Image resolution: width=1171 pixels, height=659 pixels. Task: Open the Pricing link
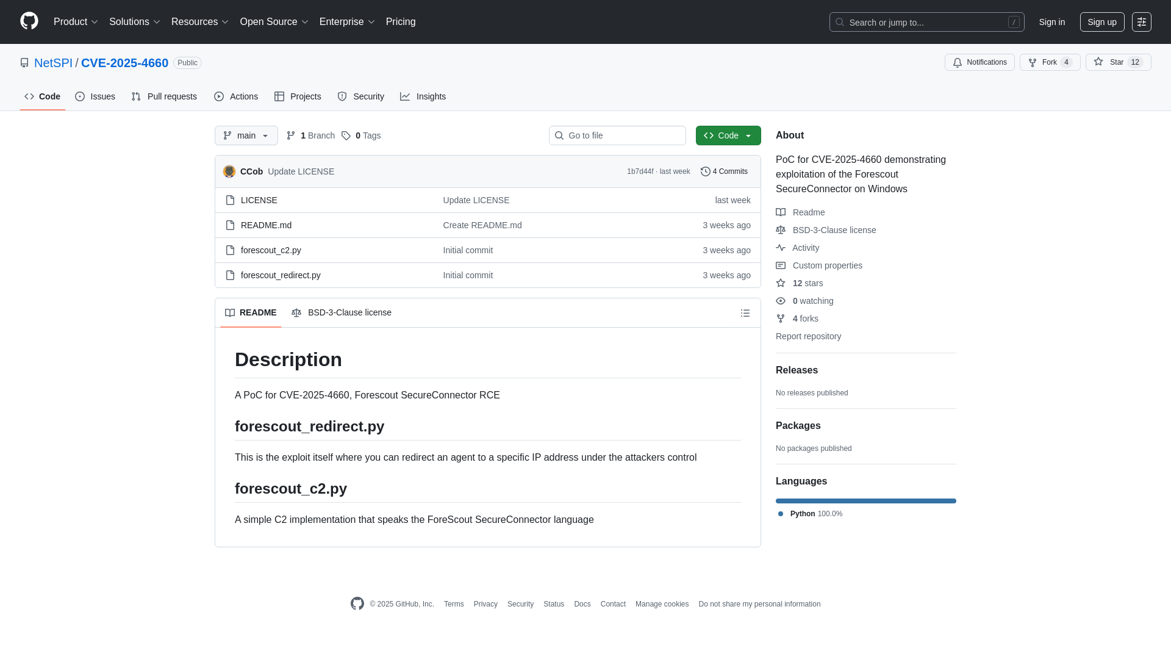click(x=401, y=22)
